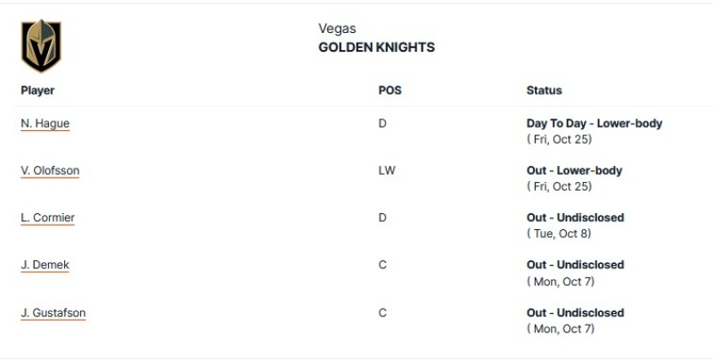Click the Vegas Golden Knights logo
Image resolution: width=713 pixels, height=362 pixels.
[x=41, y=45]
